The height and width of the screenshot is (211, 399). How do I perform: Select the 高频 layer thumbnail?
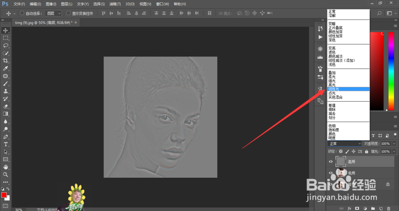click(340, 162)
